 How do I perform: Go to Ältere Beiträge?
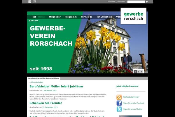[36, 82]
